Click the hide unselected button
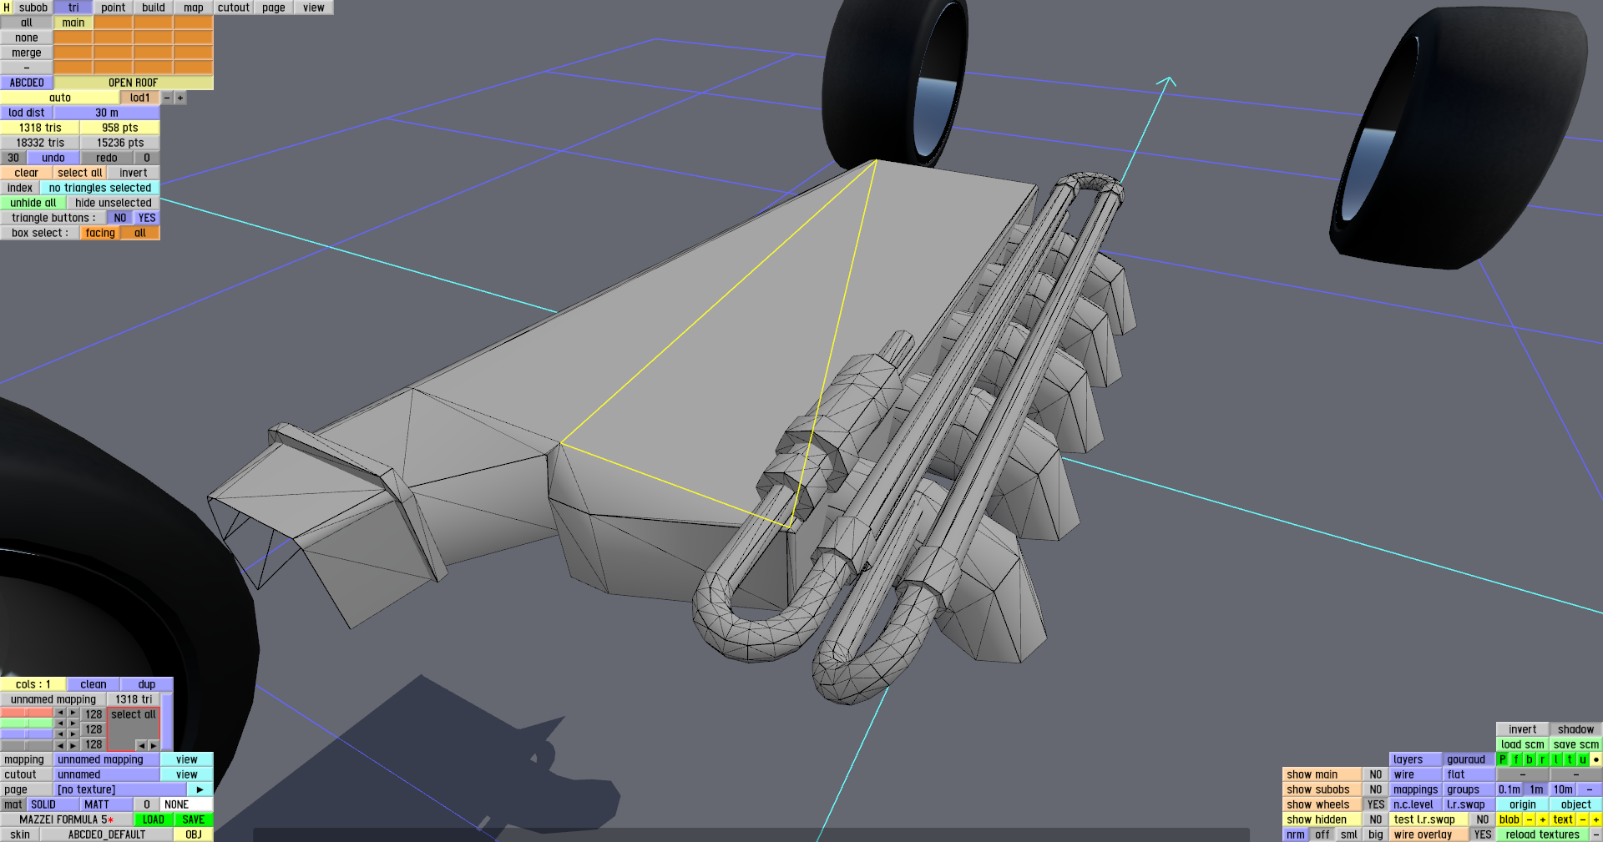 tap(114, 203)
